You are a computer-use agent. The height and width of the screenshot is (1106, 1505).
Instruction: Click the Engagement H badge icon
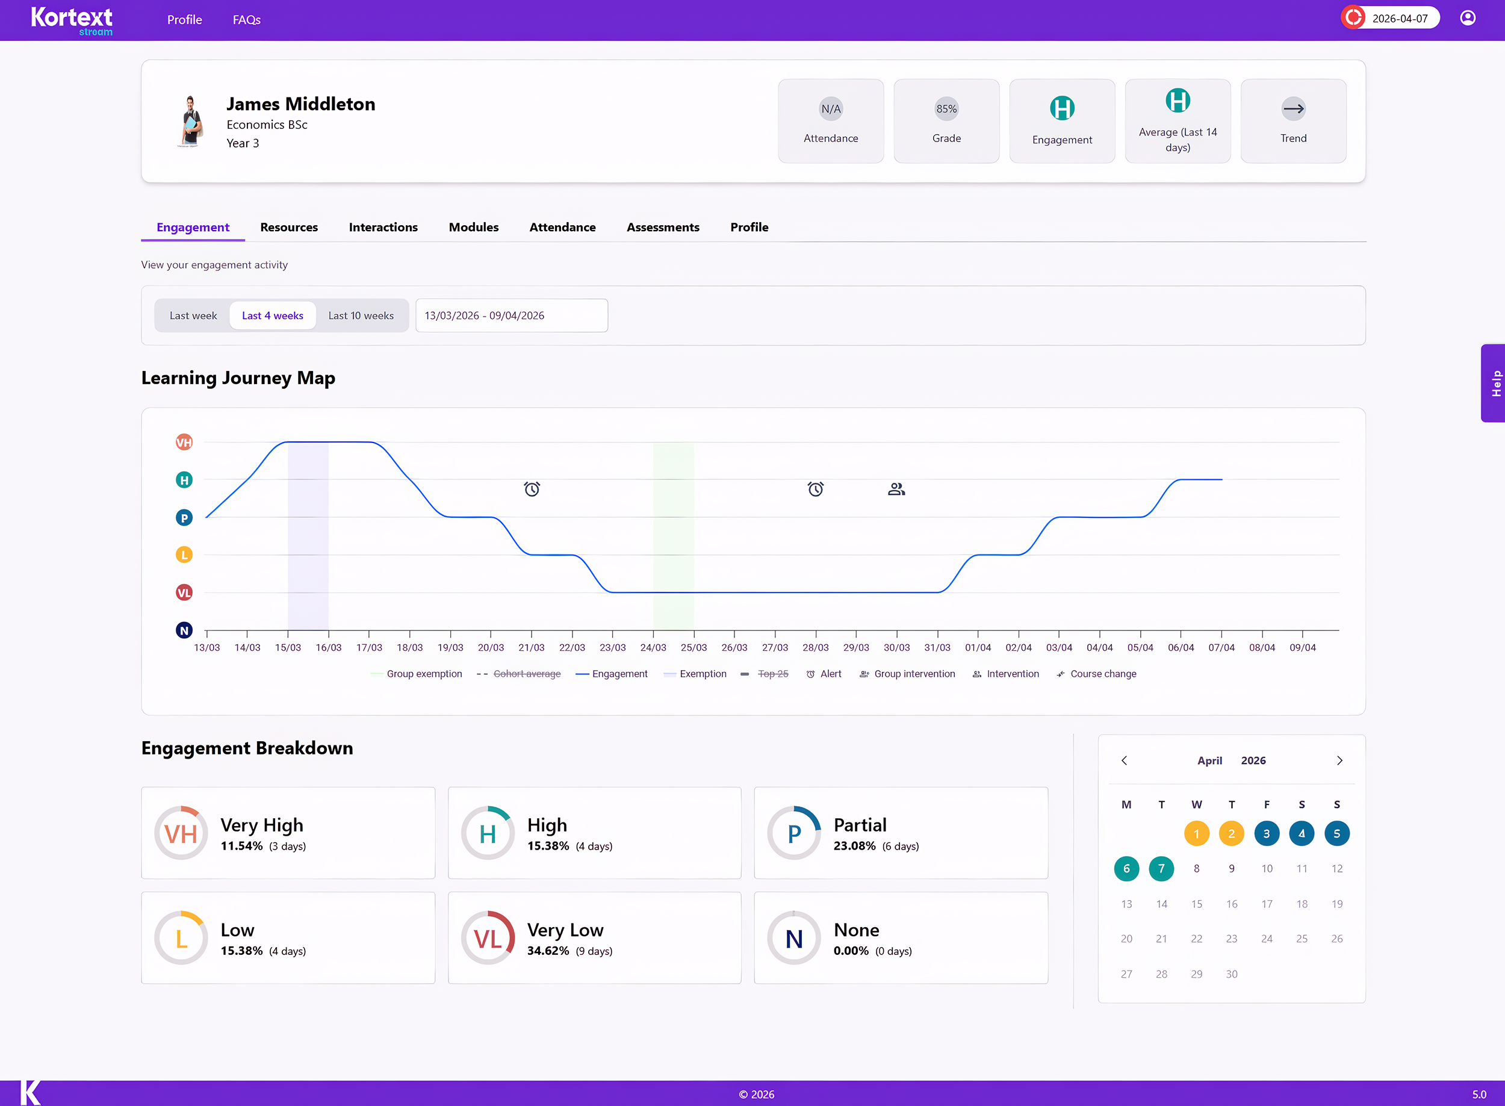tap(1062, 108)
